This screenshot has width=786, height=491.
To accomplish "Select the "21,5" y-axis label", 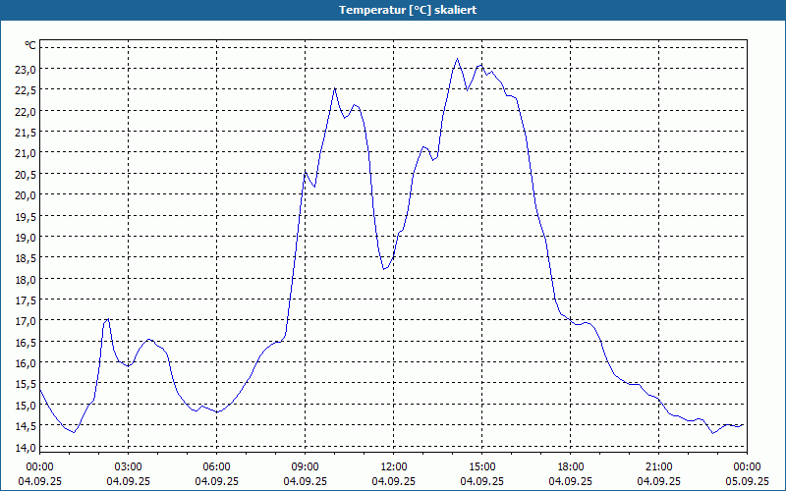I will tap(26, 133).
